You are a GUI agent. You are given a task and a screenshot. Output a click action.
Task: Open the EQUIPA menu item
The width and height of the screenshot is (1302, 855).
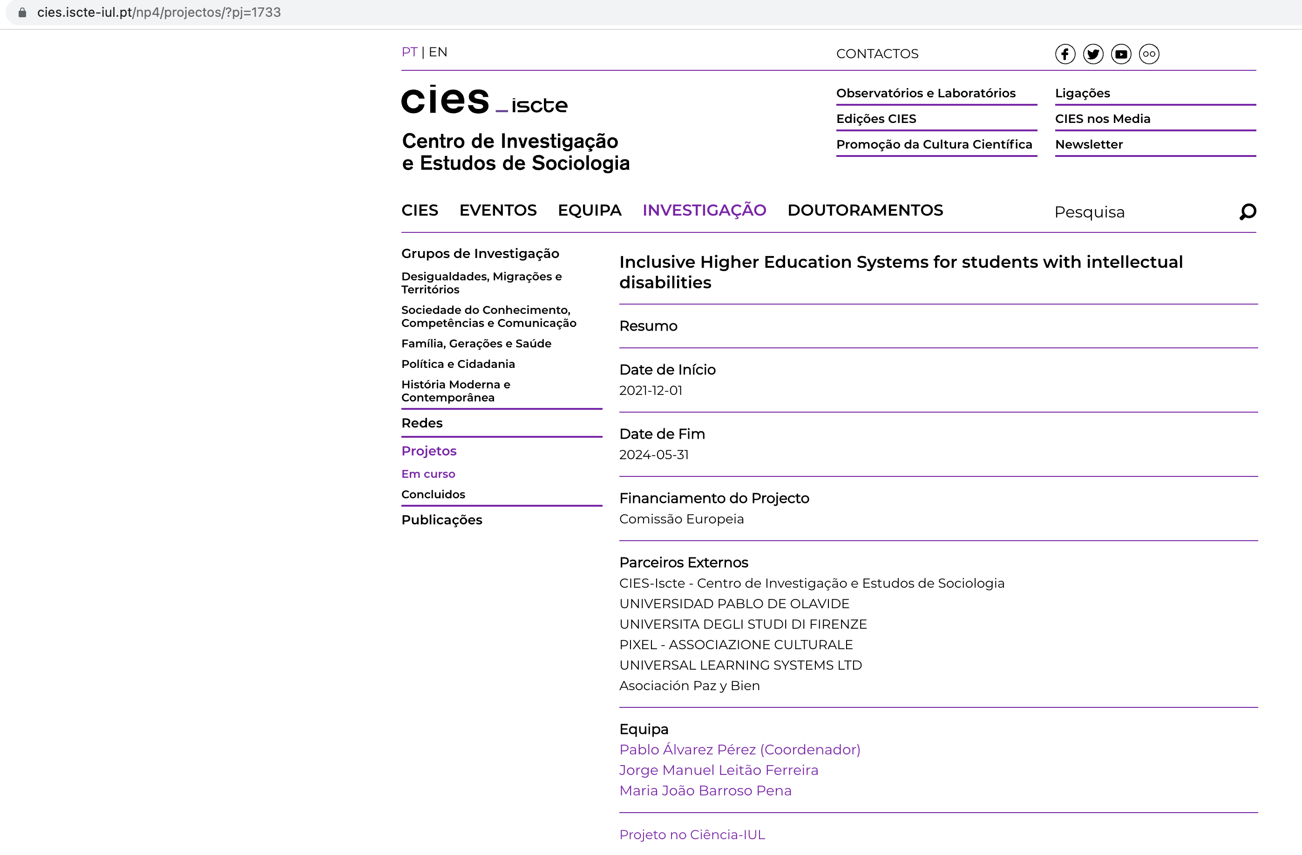coord(589,210)
